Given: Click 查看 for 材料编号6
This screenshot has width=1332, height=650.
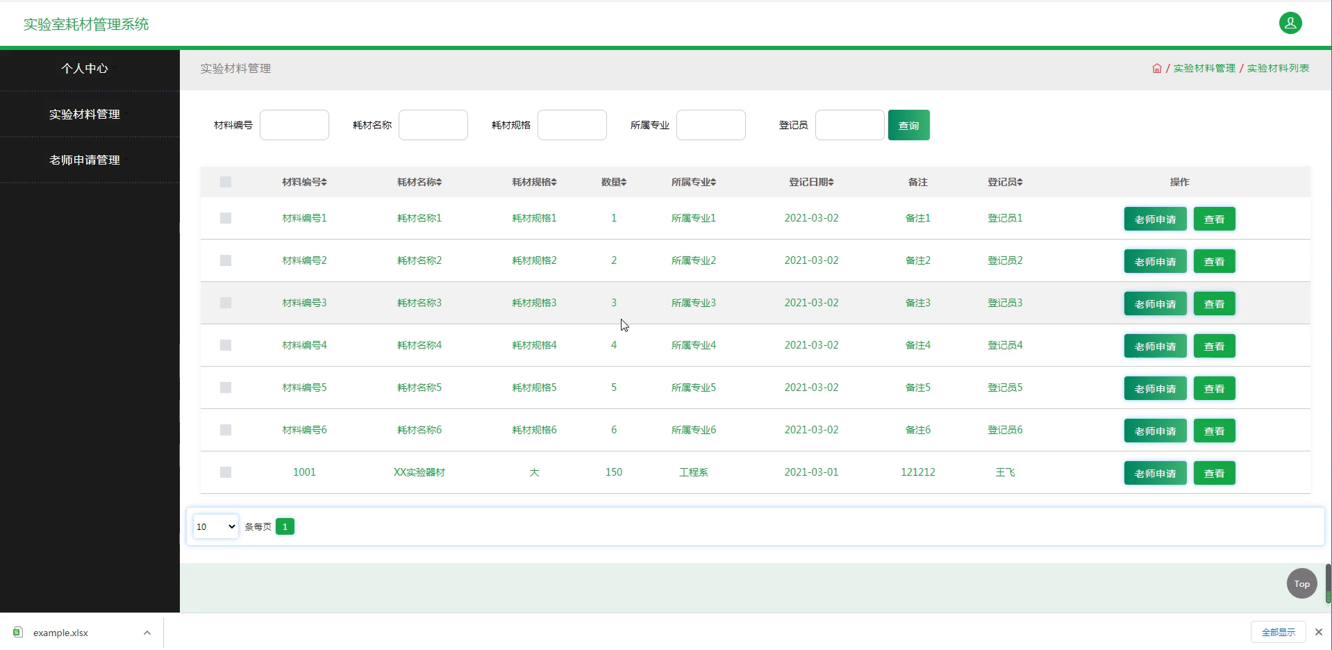Looking at the screenshot, I should 1214,431.
